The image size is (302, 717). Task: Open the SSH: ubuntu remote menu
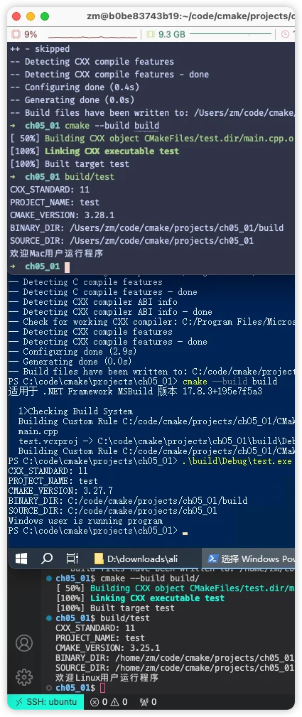[x=45, y=701]
